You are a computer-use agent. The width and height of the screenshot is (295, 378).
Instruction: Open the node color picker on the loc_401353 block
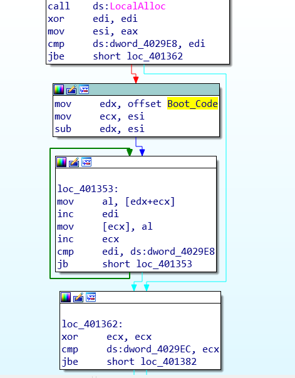tap(61, 162)
